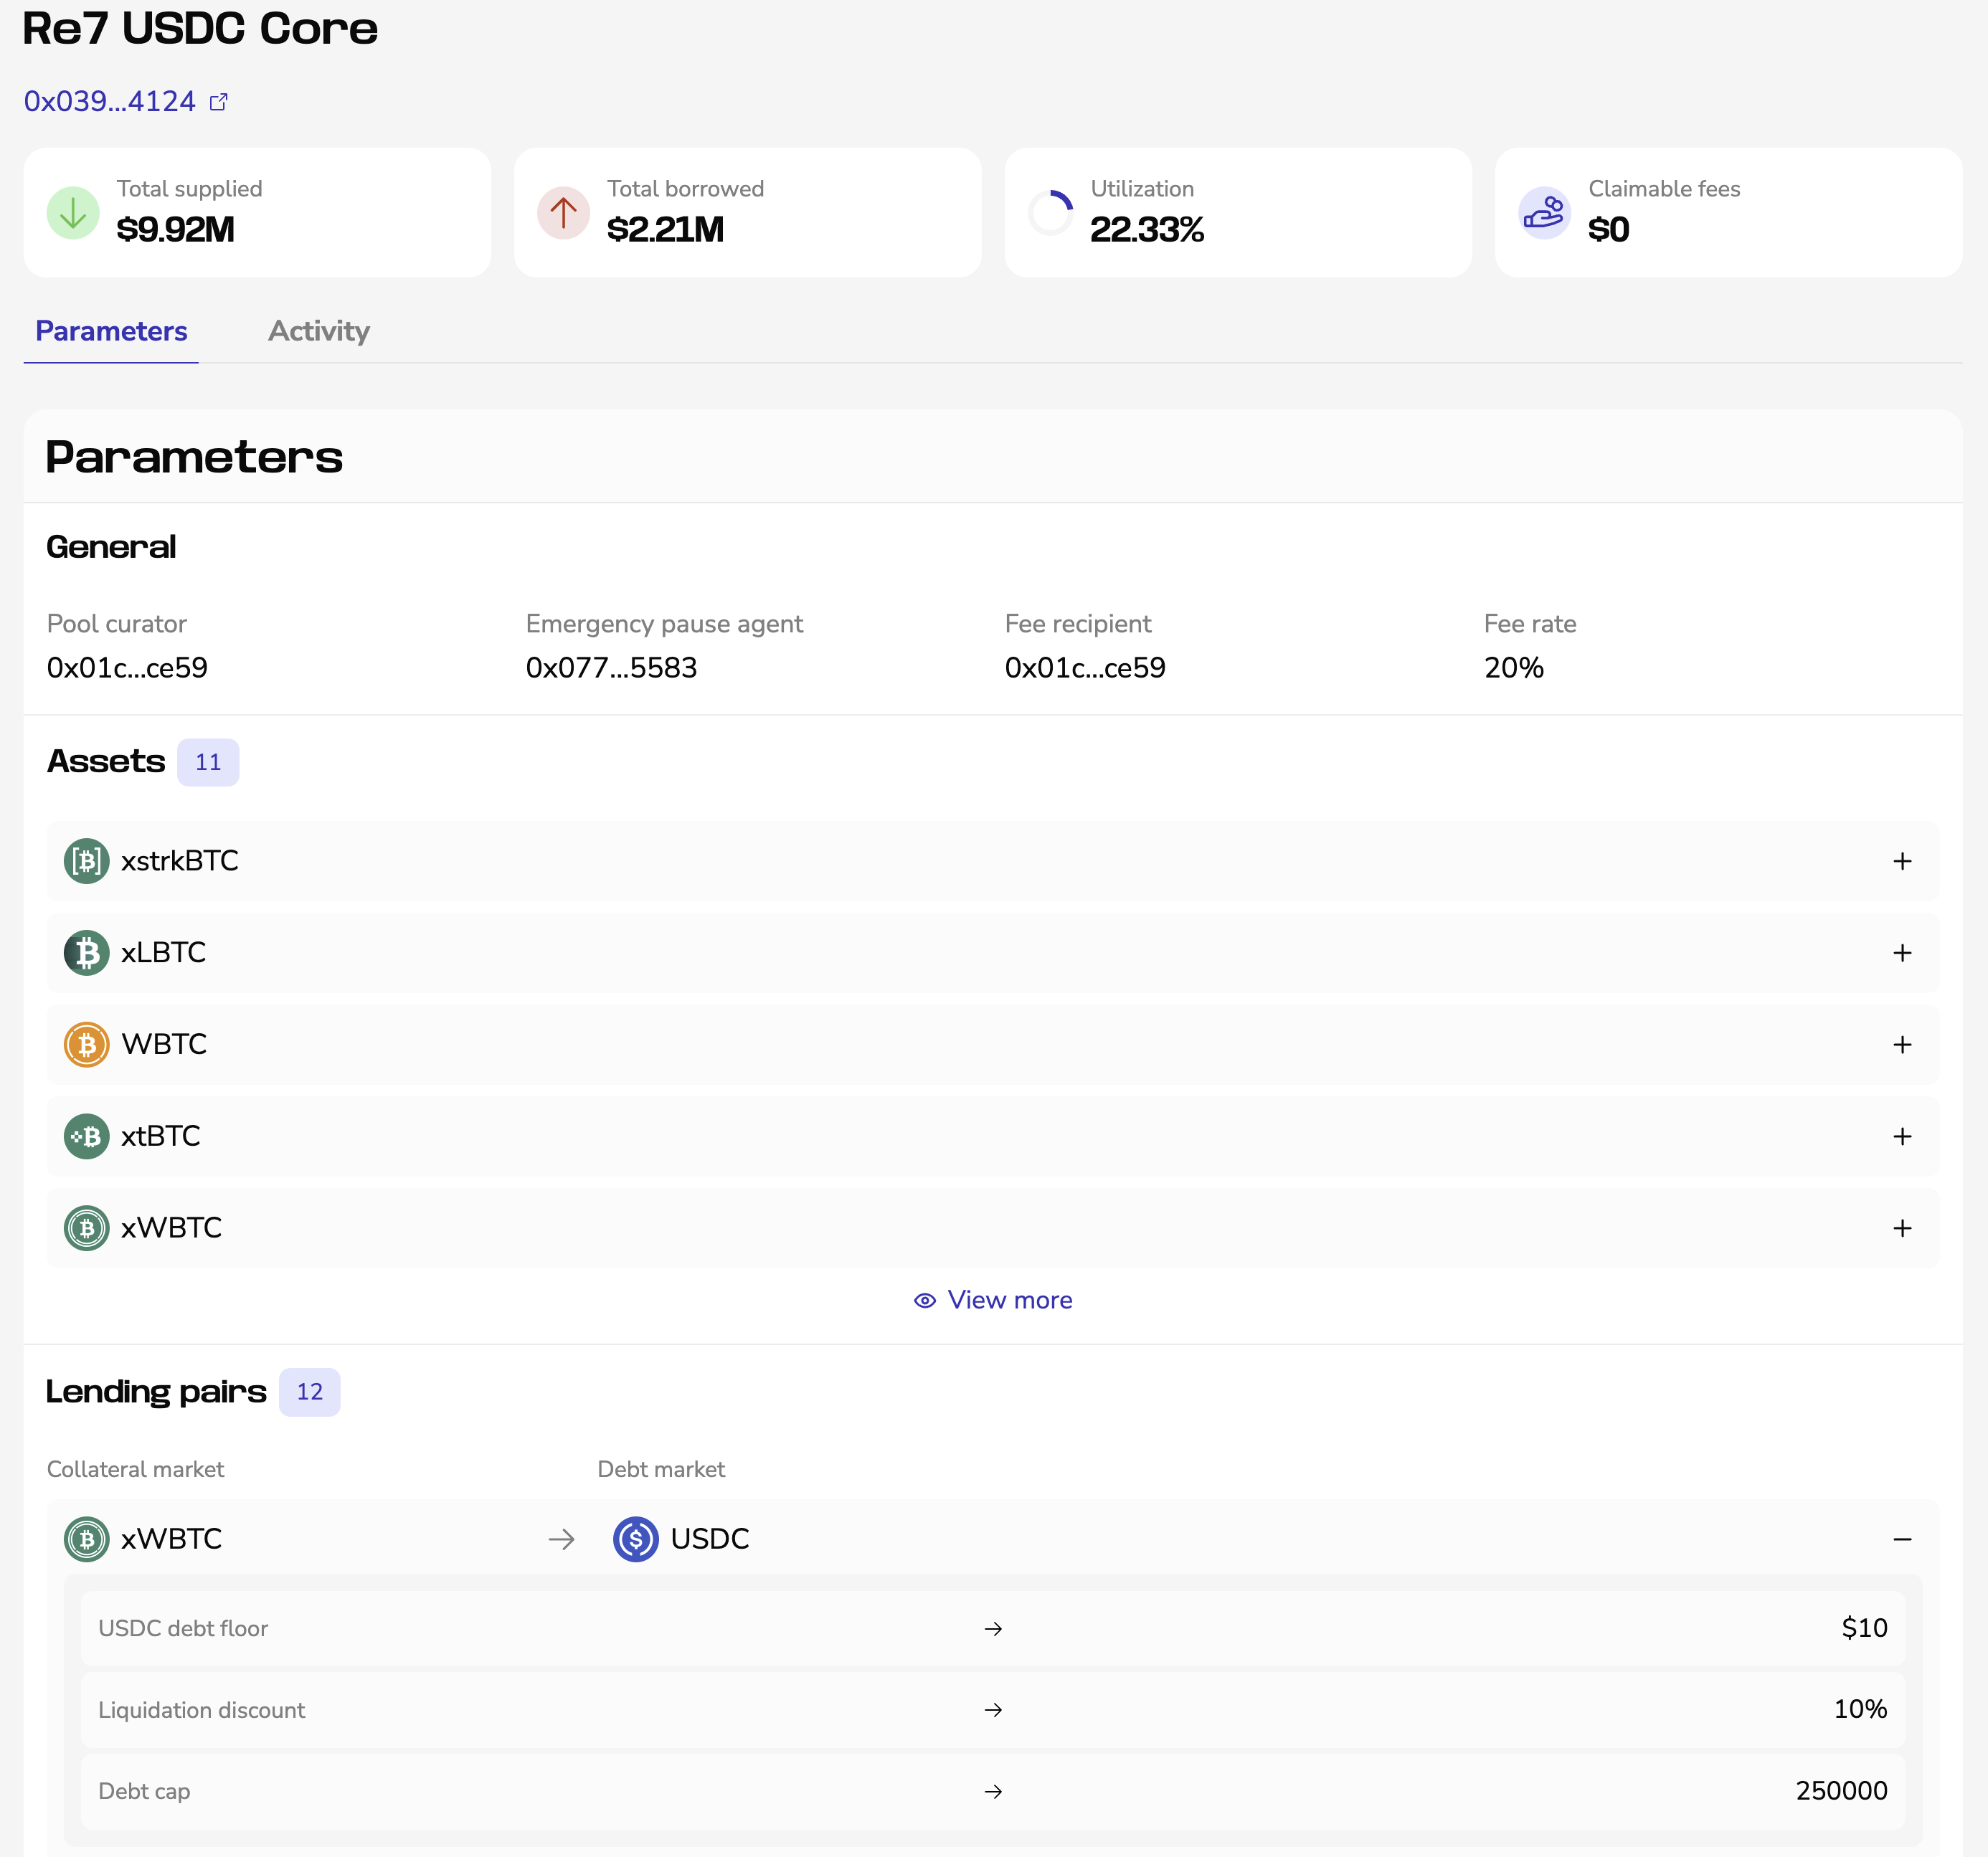Image resolution: width=1988 pixels, height=1857 pixels.
Task: Click the $2.21M total borrowed value
Action: [x=665, y=230]
